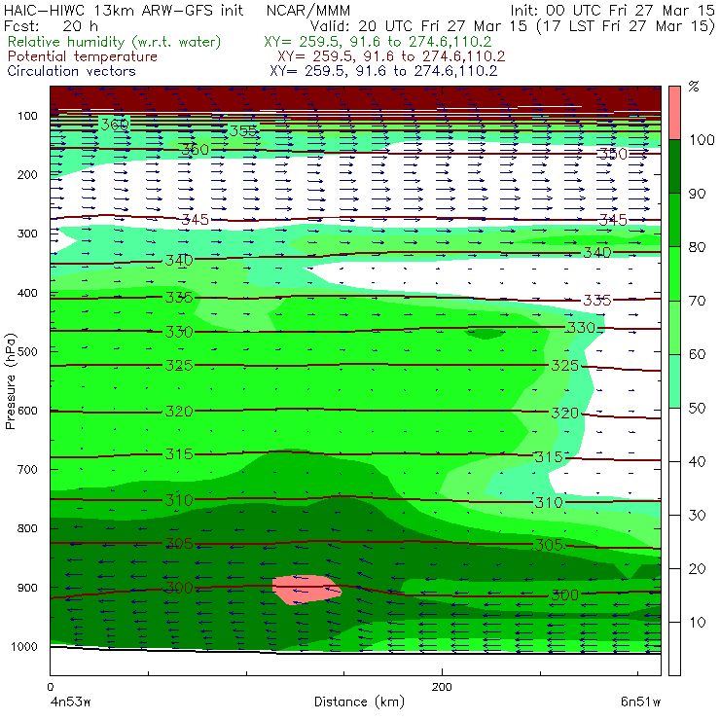
Task: Click the colorbar '10' value label
Action: pyautogui.click(x=697, y=623)
